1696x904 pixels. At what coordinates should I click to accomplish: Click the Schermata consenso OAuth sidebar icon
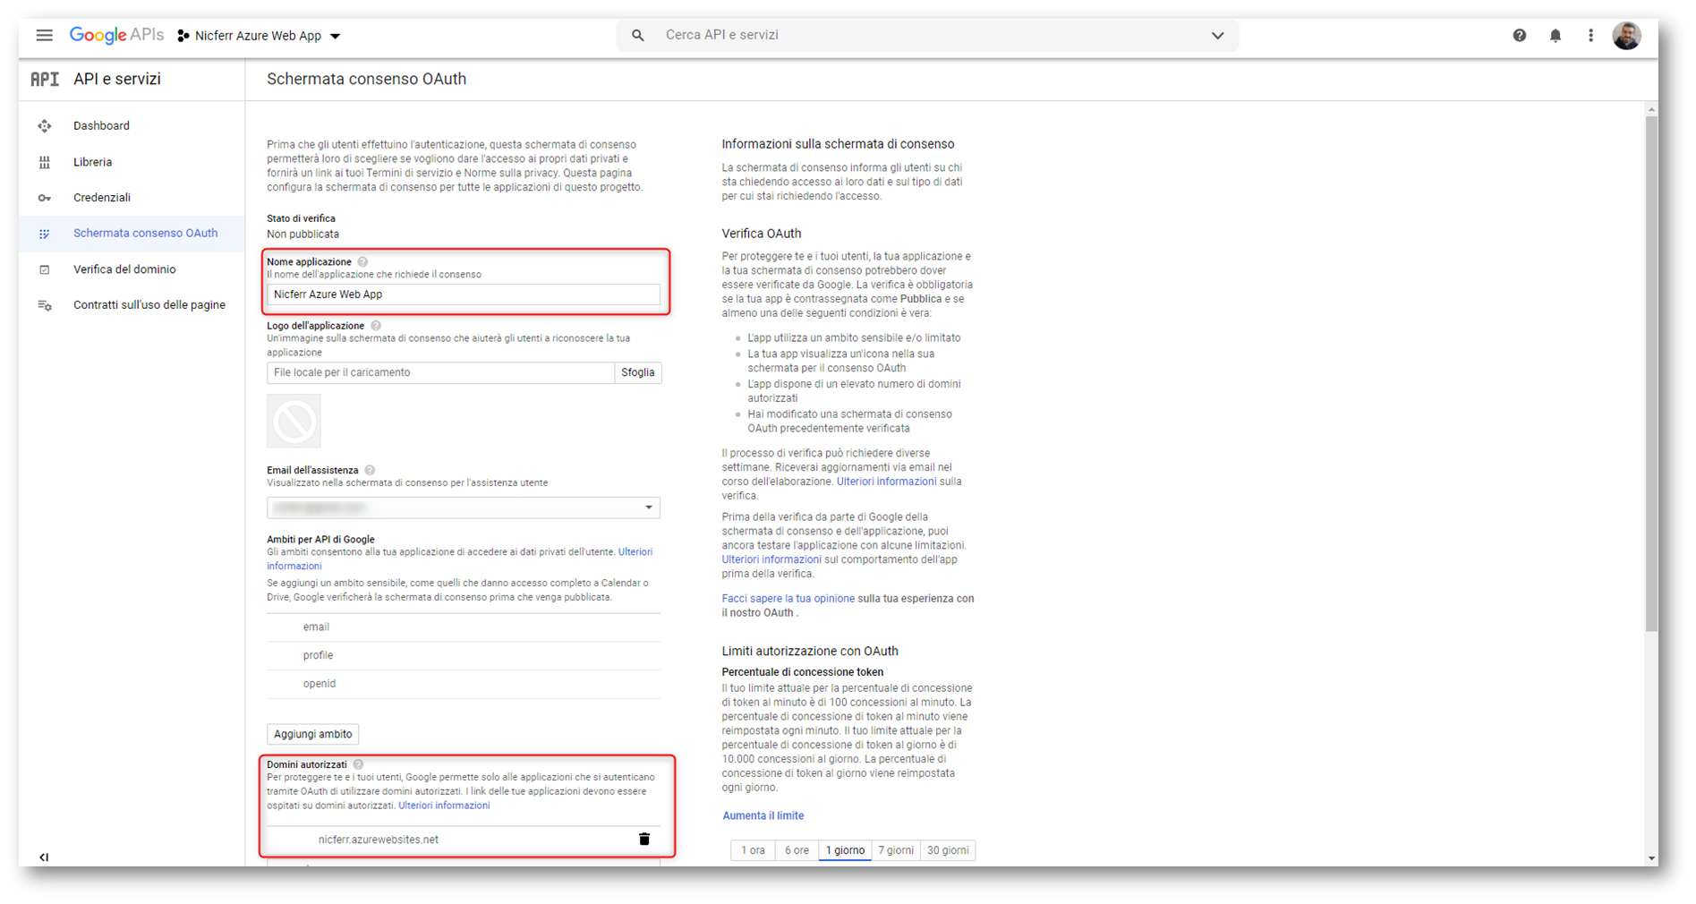pyautogui.click(x=45, y=234)
